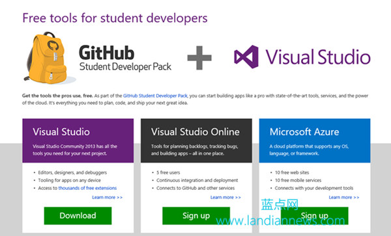Image resolution: width=391 pixels, height=236 pixels.
Task: Click the Visual Studio wordmark beside the logo
Action: pos(318,57)
